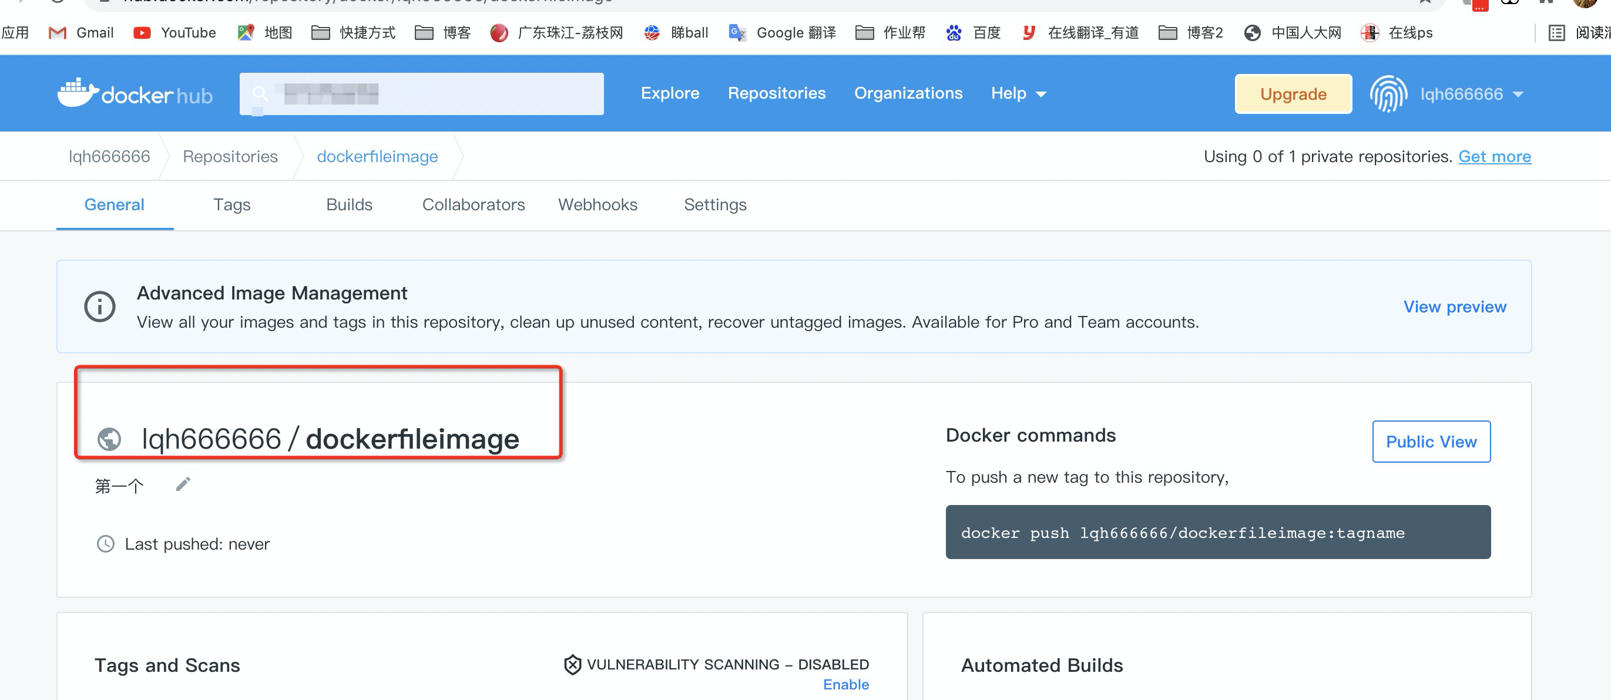
Task: Open the Gmail bookmark
Action: pos(81,32)
